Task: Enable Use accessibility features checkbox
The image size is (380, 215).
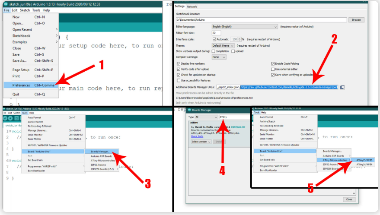Action: [x=179, y=80]
